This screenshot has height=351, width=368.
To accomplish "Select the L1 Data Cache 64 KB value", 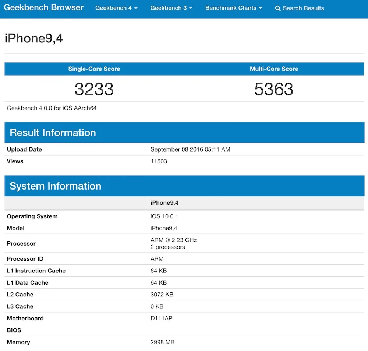I will pyautogui.click(x=159, y=282).
